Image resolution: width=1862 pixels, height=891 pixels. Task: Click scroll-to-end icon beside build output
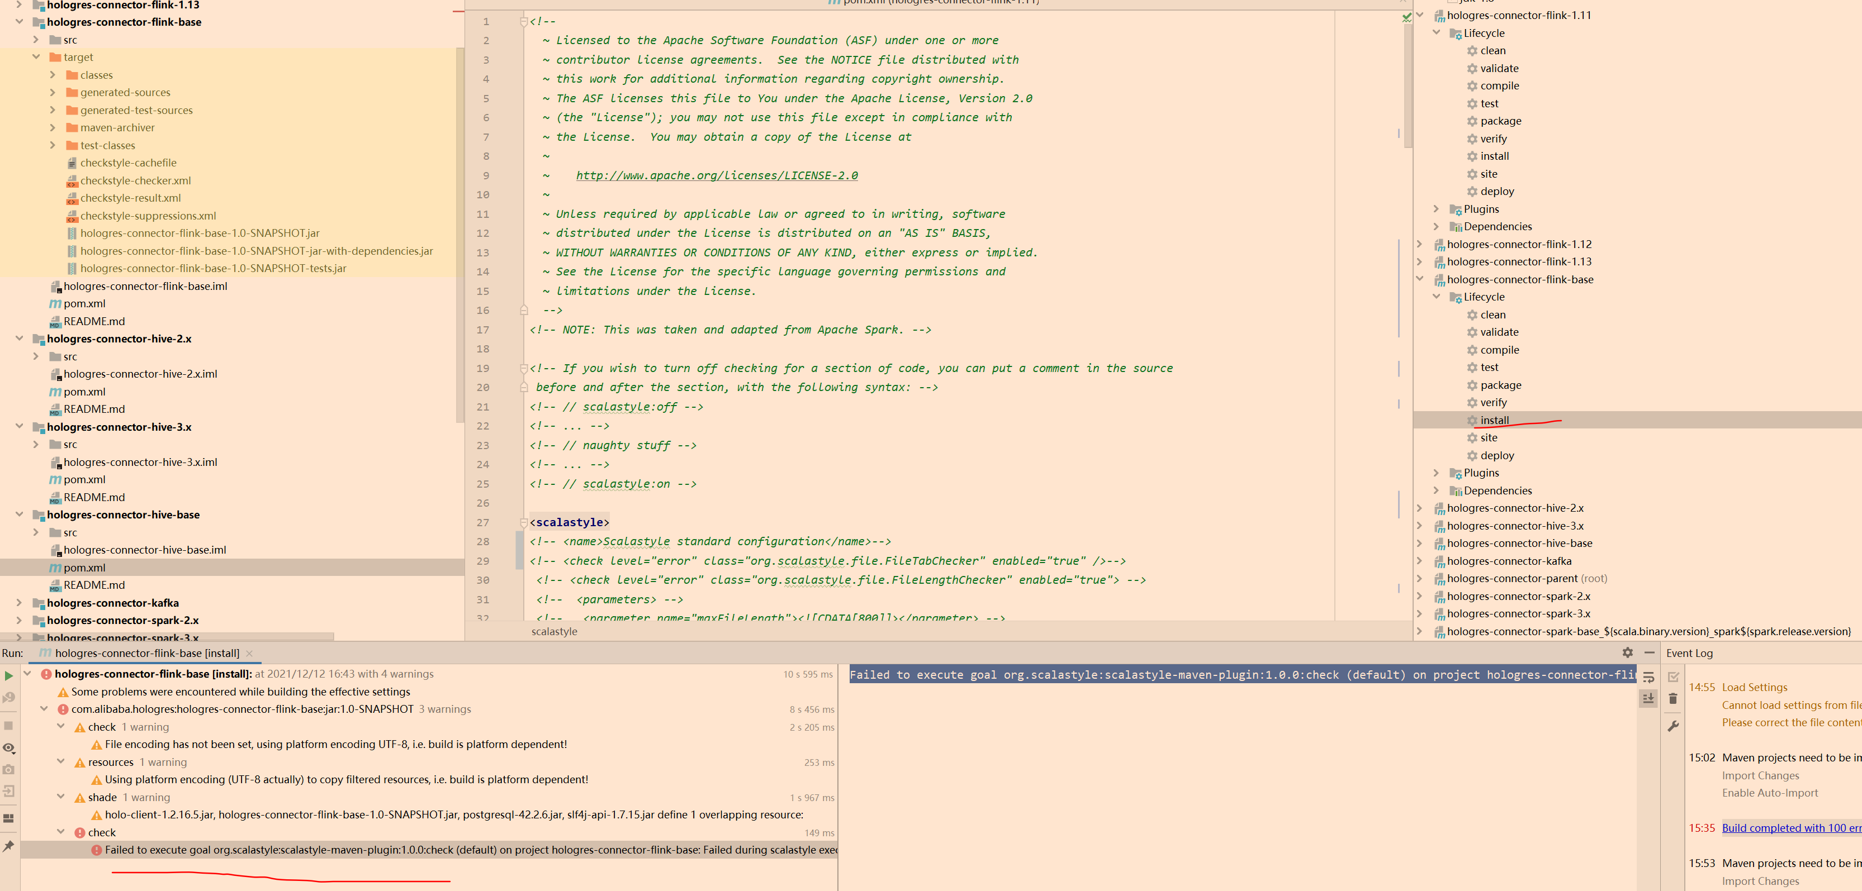click(1649, 698)
